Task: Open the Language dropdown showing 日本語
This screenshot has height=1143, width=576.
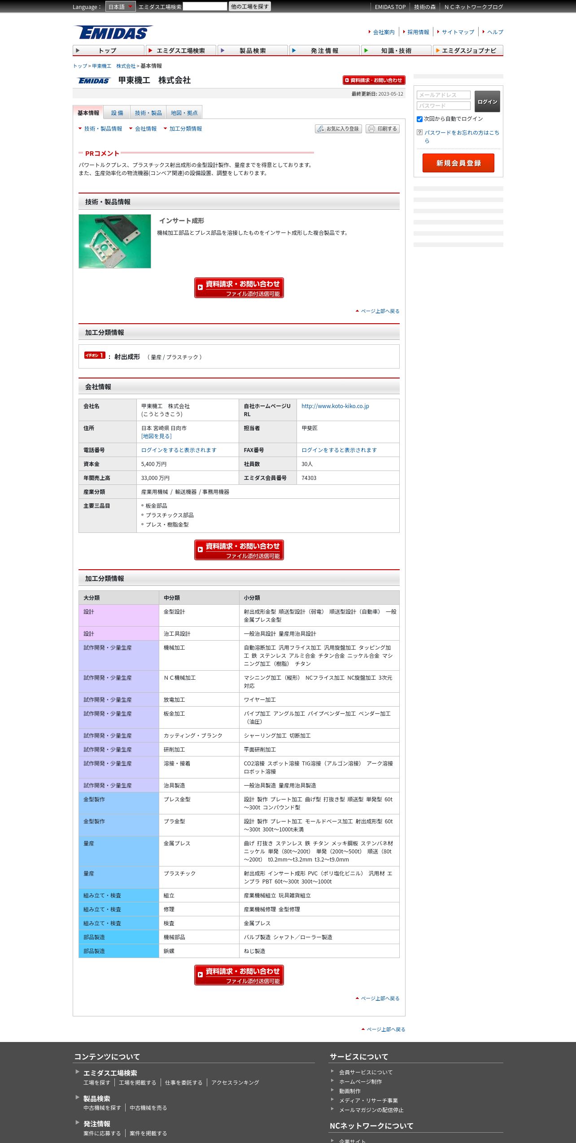Action: pyautogui.click(x=120, y=7)
